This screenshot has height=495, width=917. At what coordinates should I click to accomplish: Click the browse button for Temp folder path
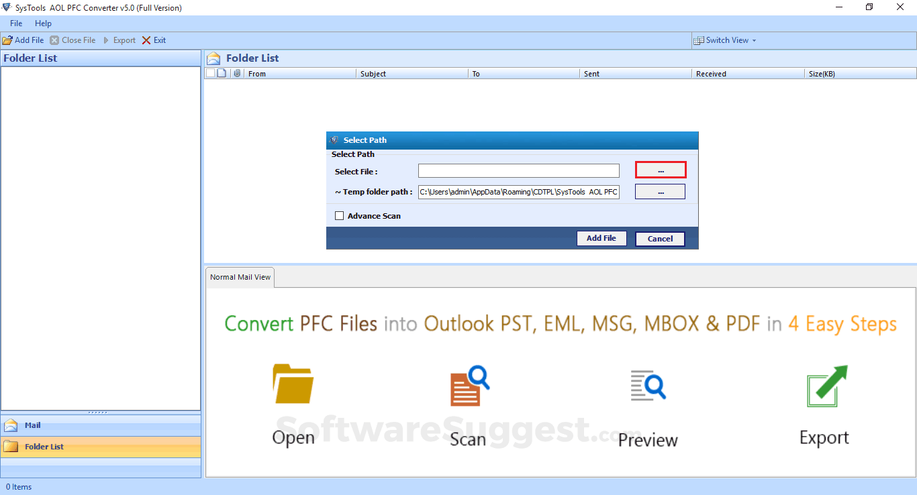661,192
